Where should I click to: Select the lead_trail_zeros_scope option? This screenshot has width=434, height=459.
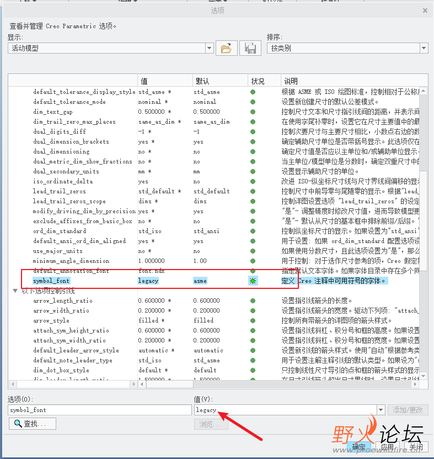pos(69,202)
